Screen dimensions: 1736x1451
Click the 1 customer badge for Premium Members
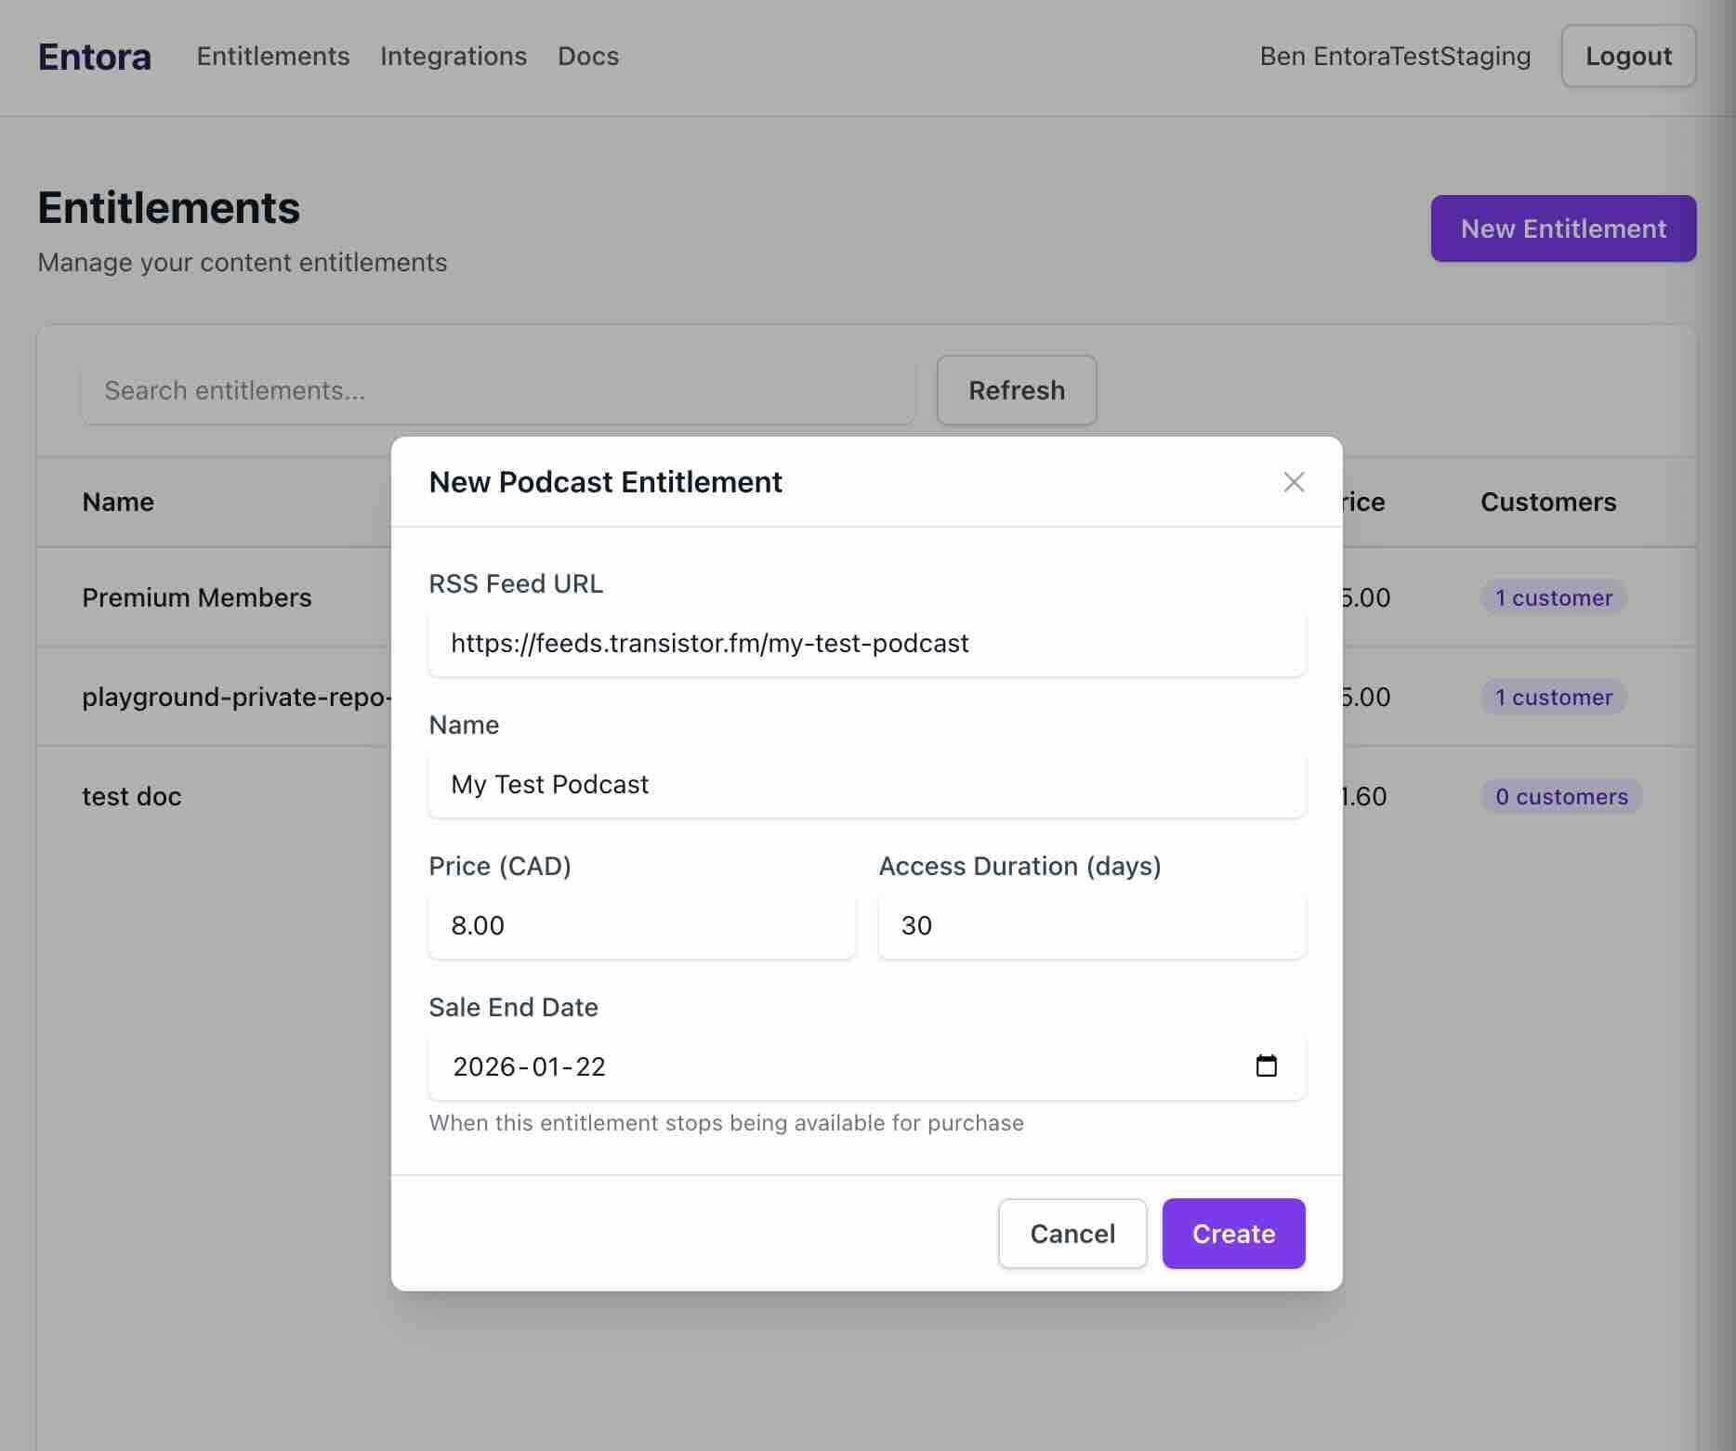coord(1552,597)
